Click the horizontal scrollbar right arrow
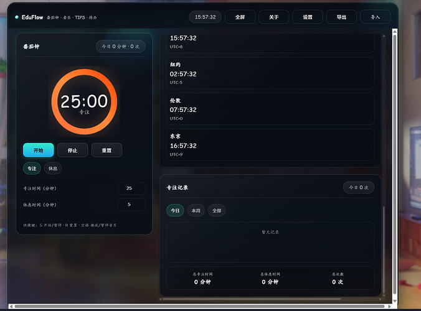Image resolution: width=421 pixels, height=311 pixels. 390,306
